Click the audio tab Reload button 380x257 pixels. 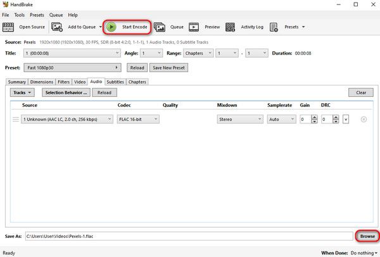coord(104,92)
